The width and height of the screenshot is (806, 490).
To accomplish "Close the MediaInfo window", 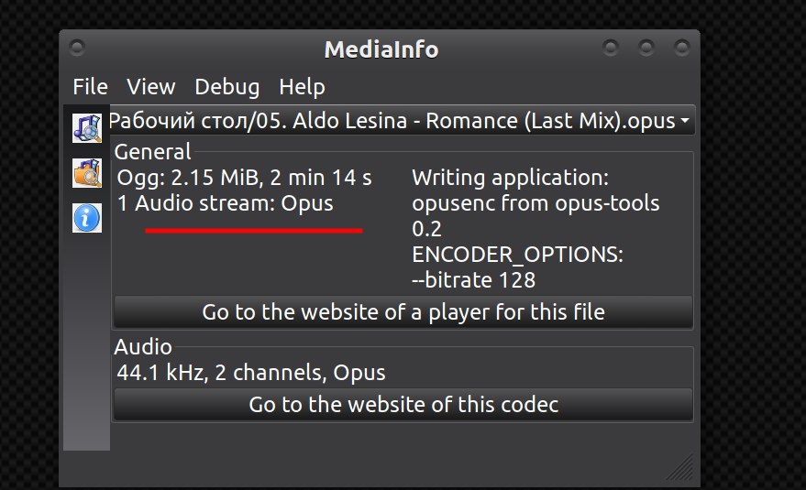I will (x=682, y=48).
